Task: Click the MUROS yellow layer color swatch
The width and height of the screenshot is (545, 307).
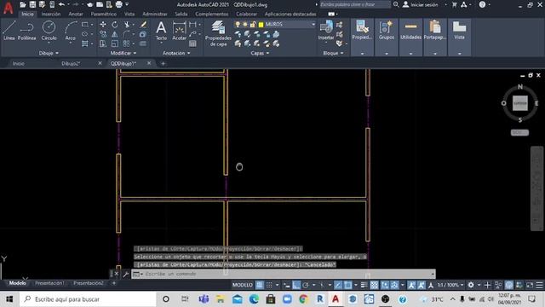Action: click(x=261, y=25)
